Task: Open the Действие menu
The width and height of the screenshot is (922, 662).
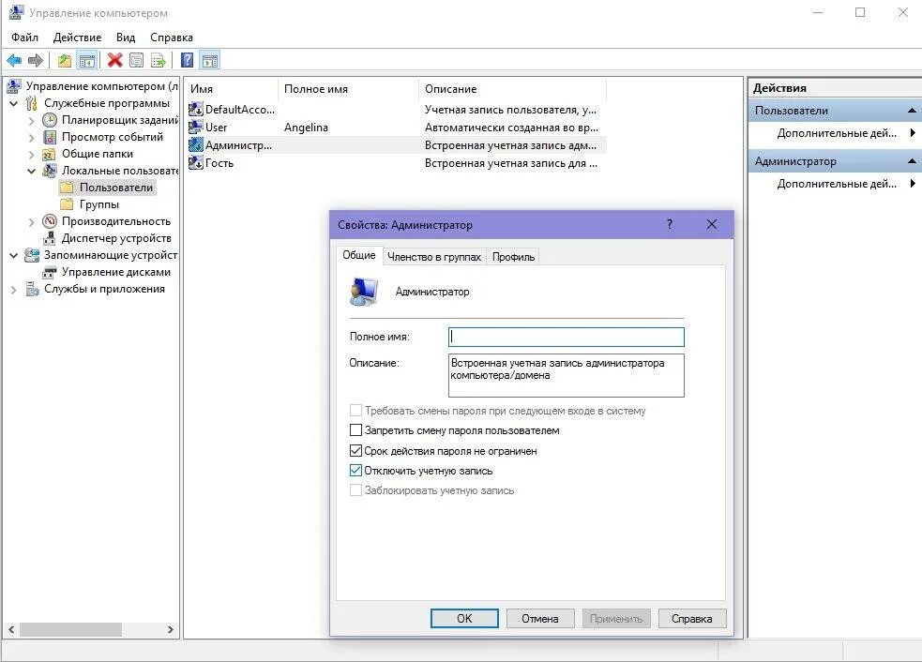Action: pyautogui.click(x=77, y=38)
